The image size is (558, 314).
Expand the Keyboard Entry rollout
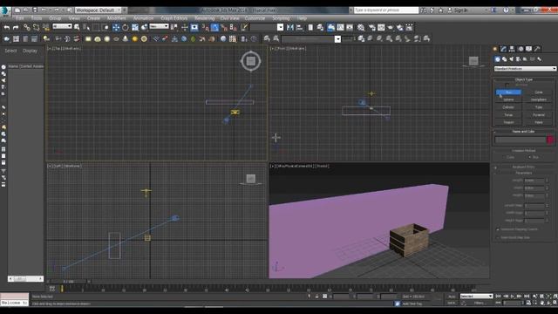pyautogui.click(x=523, y=167)
